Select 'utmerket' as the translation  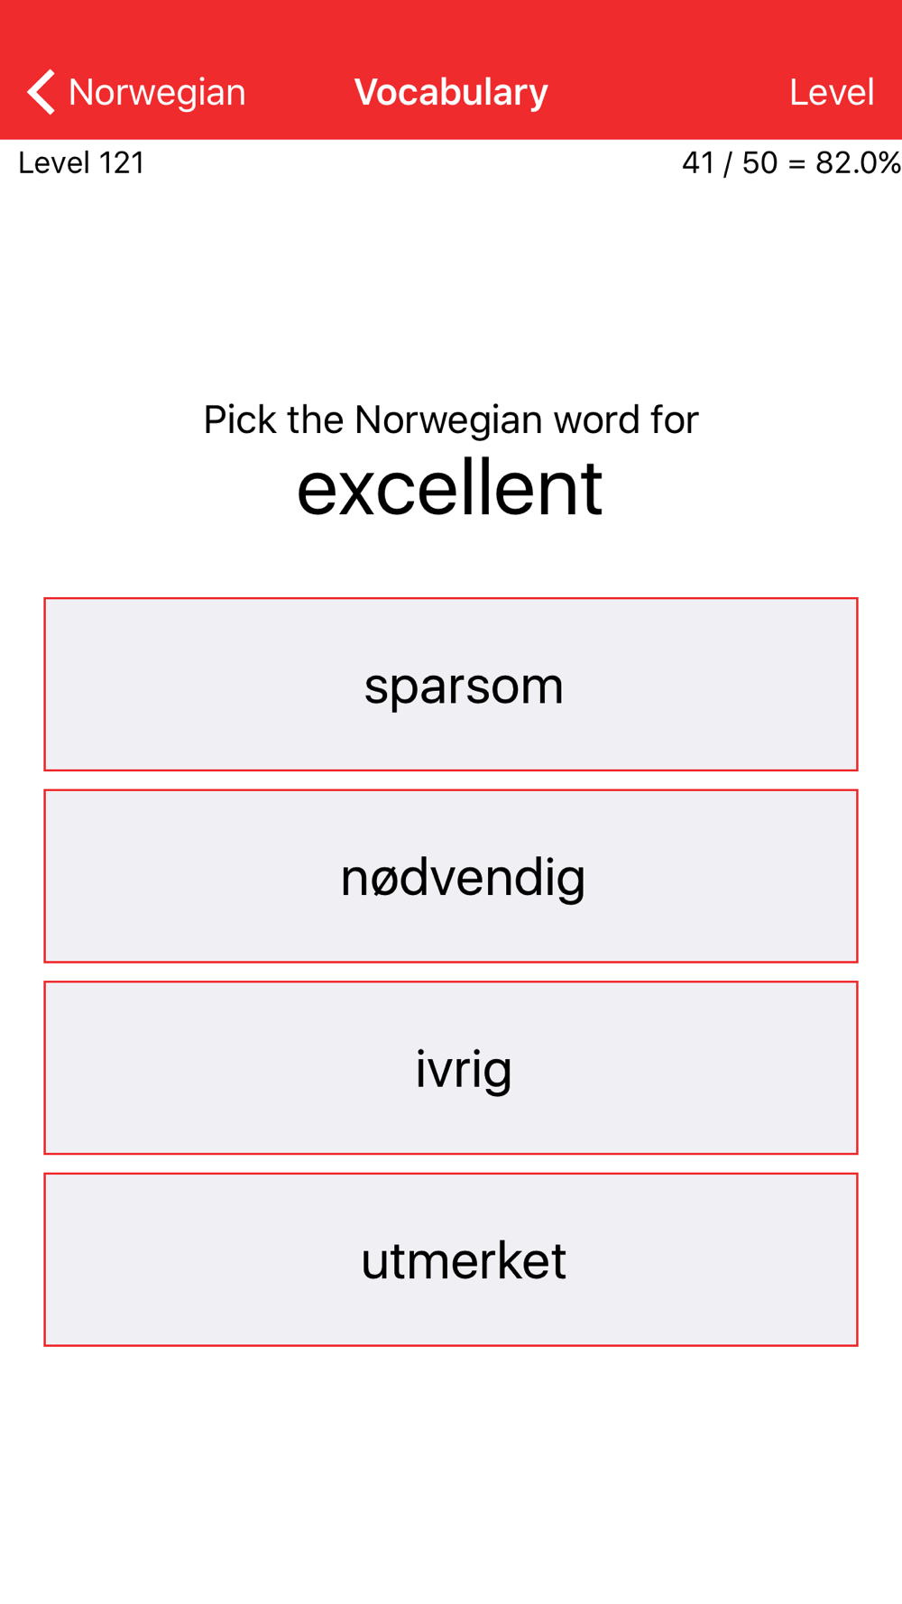[451, 1259]
